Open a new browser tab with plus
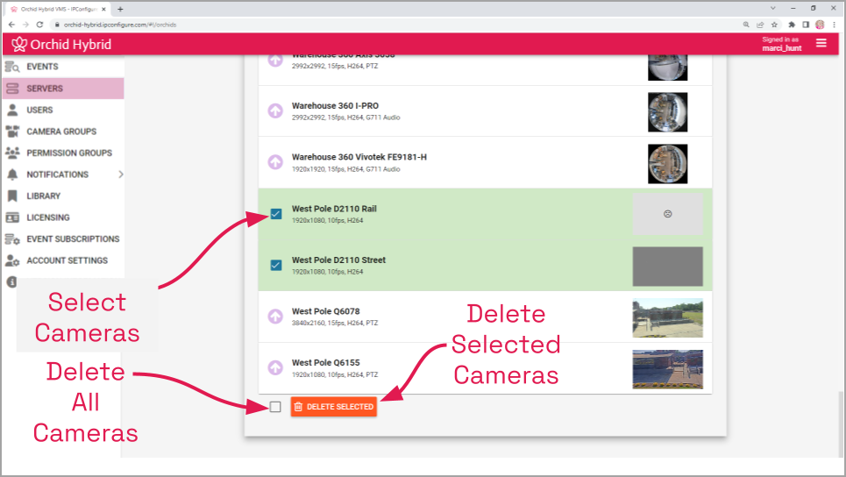The image size is (846, 477). (x=120, y=9)
